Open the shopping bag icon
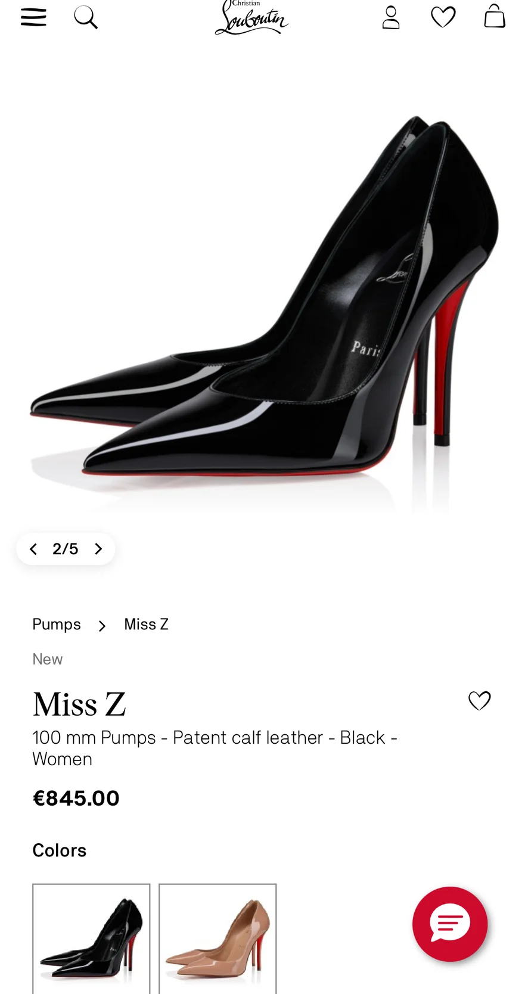The image size is (528, 994). pos(495,16)
